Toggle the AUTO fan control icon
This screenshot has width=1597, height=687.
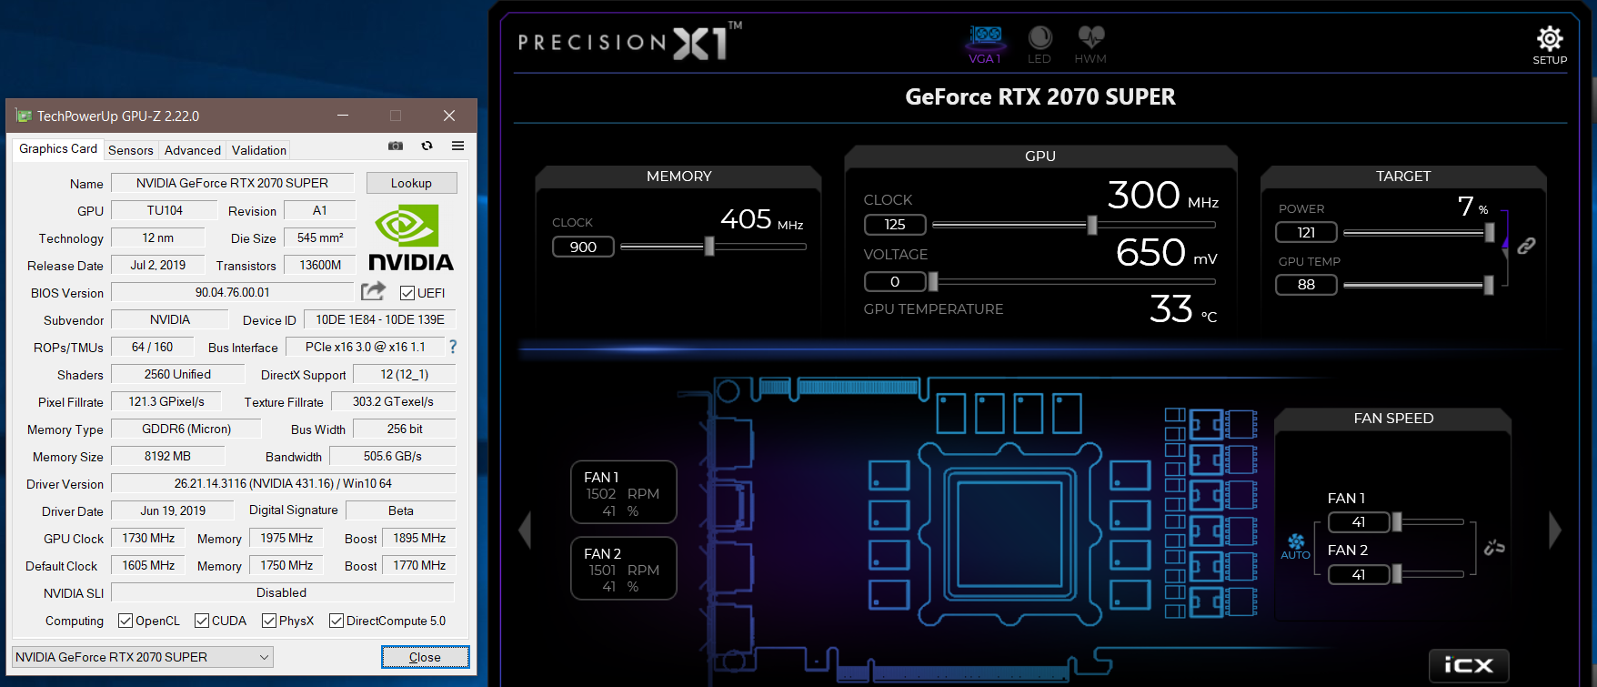click(1296, 547)
